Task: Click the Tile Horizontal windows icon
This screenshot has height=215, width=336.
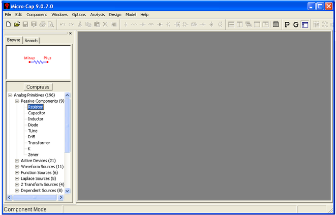Action: [x=231, y=24]
